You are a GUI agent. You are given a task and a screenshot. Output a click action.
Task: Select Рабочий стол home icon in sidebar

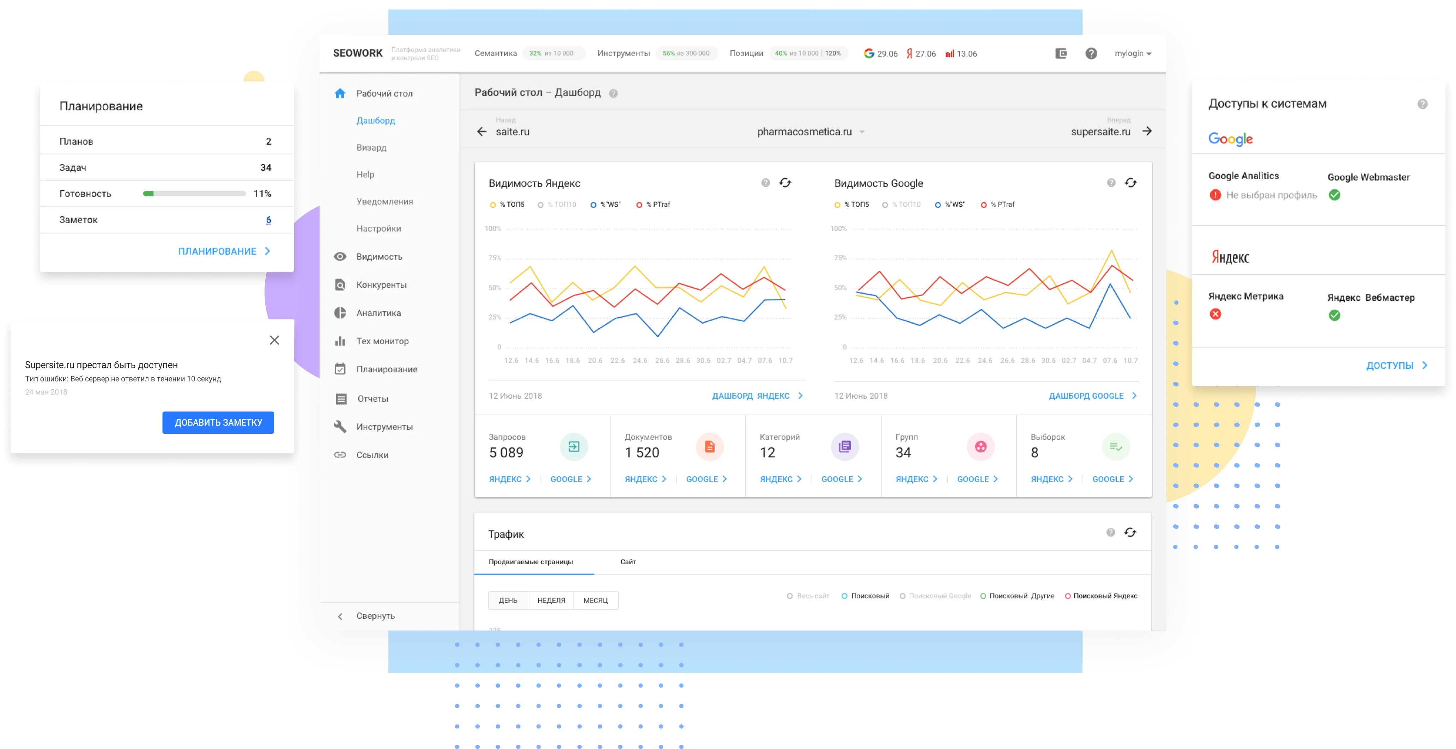(x=340, y=93)
